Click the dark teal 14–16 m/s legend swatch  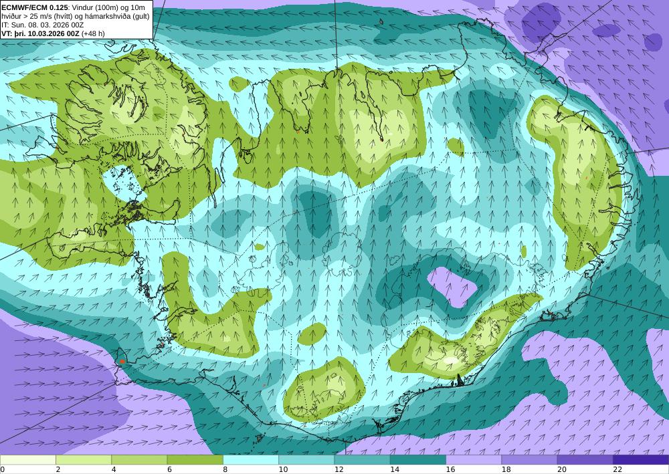[x=418, y=460]
